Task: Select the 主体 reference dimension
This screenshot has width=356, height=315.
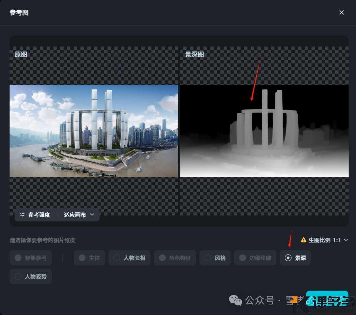Action: [x=89, y=258]
